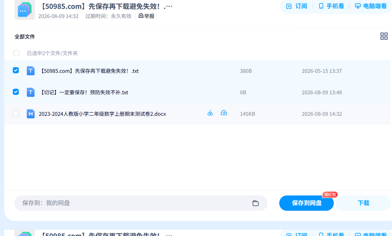The width and height of the screenshot is (392, 236).
Task: Click the 下载 download button
Action: (x=363, y=203)
